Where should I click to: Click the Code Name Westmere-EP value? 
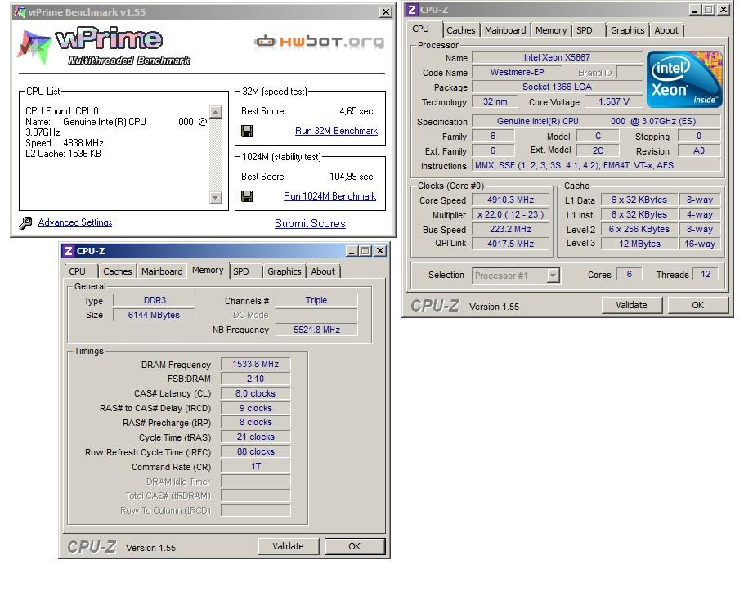point(518,72)
